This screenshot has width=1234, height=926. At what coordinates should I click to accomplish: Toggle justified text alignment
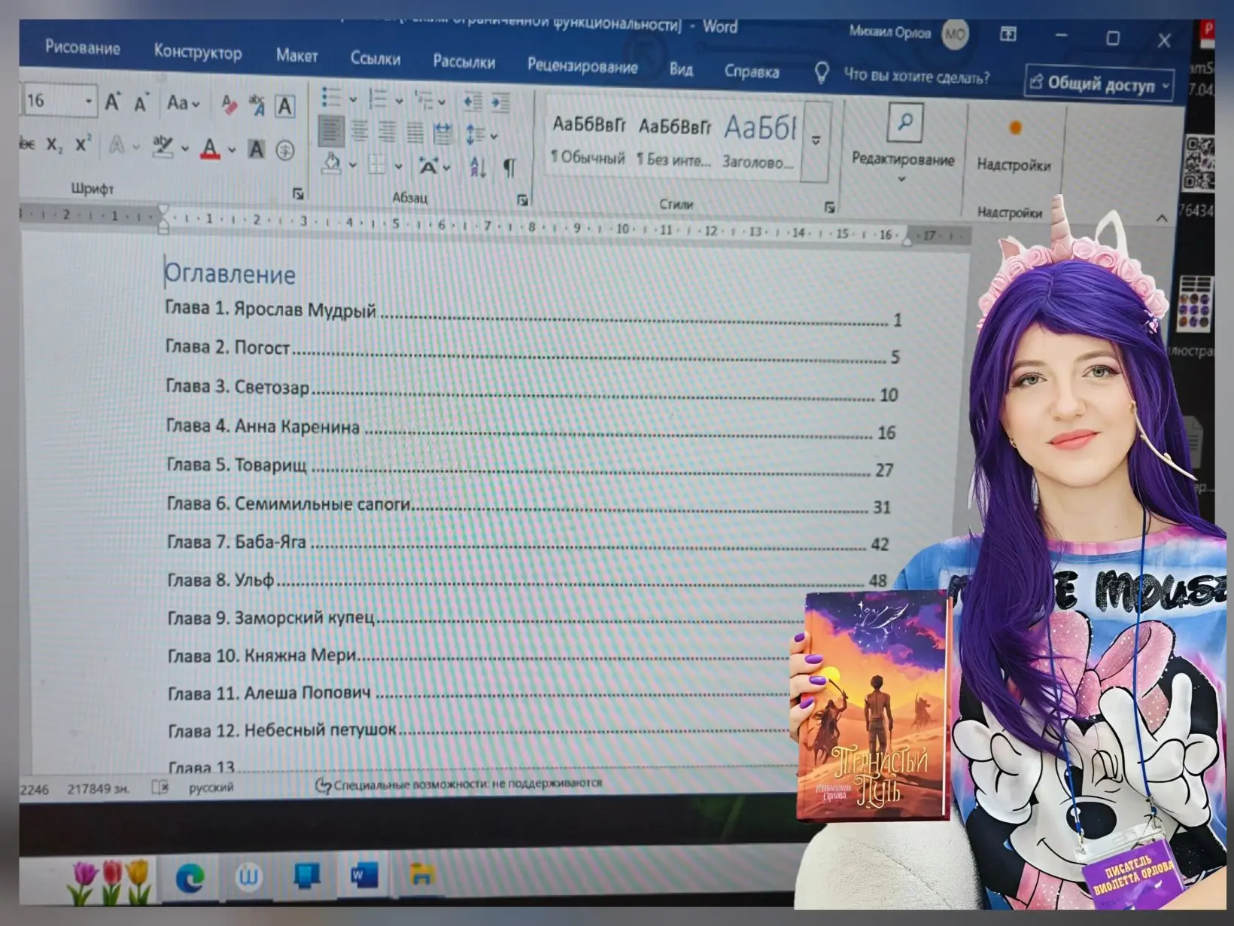point(415,134)
